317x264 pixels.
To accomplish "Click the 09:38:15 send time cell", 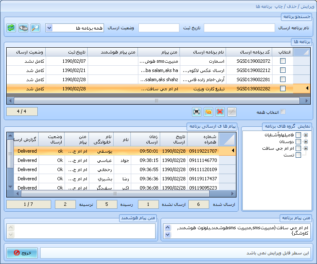I will 146,160.
